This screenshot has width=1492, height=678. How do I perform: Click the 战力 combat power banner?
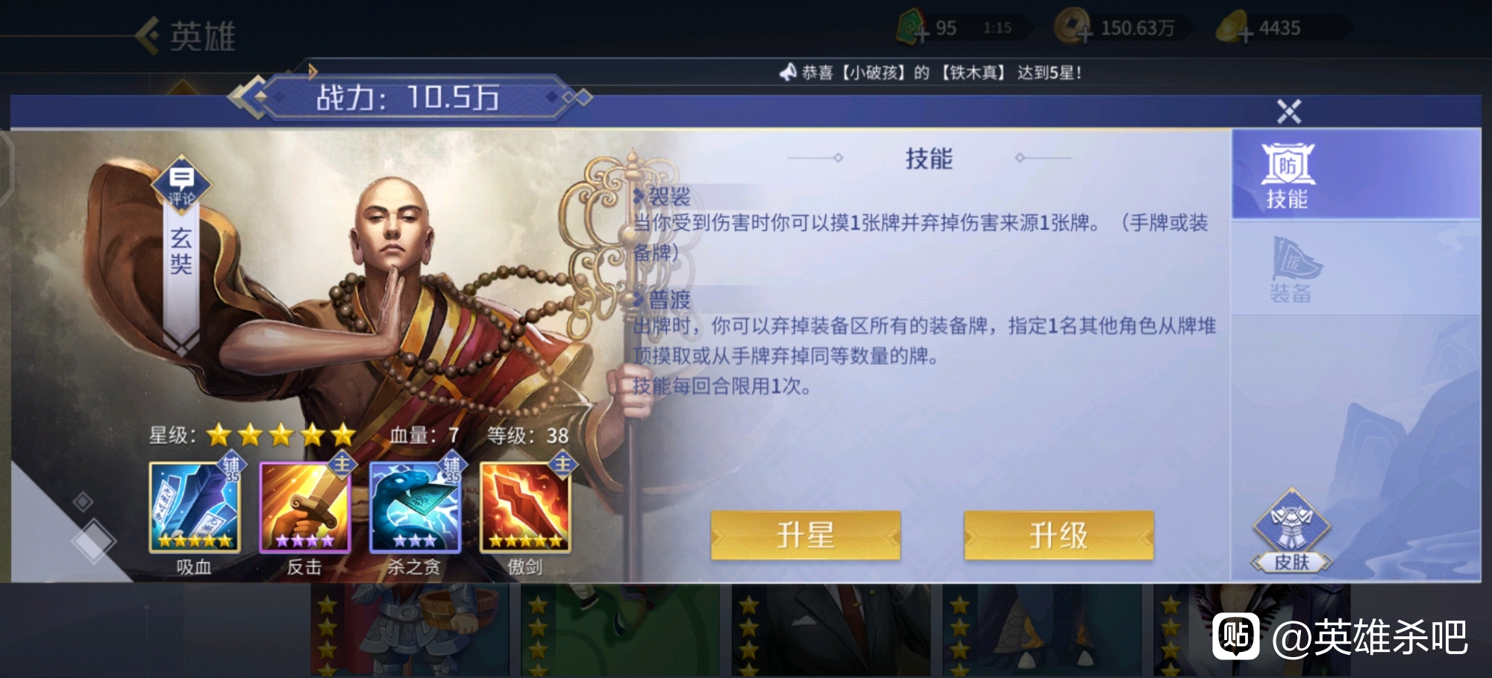pos(409,98)
